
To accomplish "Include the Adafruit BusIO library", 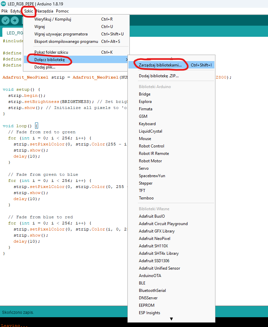I will tap(171, 216).
